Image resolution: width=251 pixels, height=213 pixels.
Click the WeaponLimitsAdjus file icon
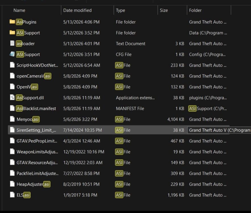(x=12, y=151)
